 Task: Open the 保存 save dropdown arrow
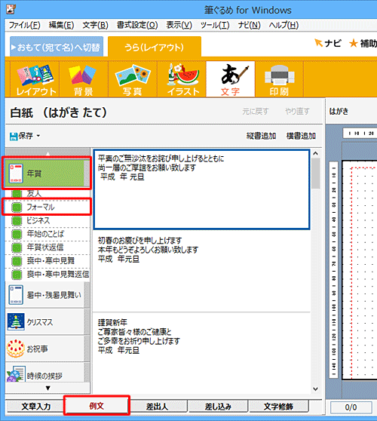tap(38, 136)
